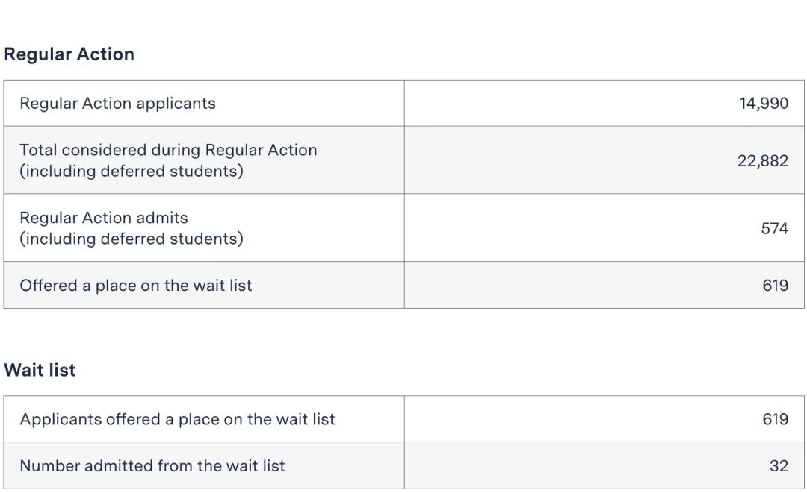
Task: Click Offered a place on the wait list
Action: coord(136,286)
